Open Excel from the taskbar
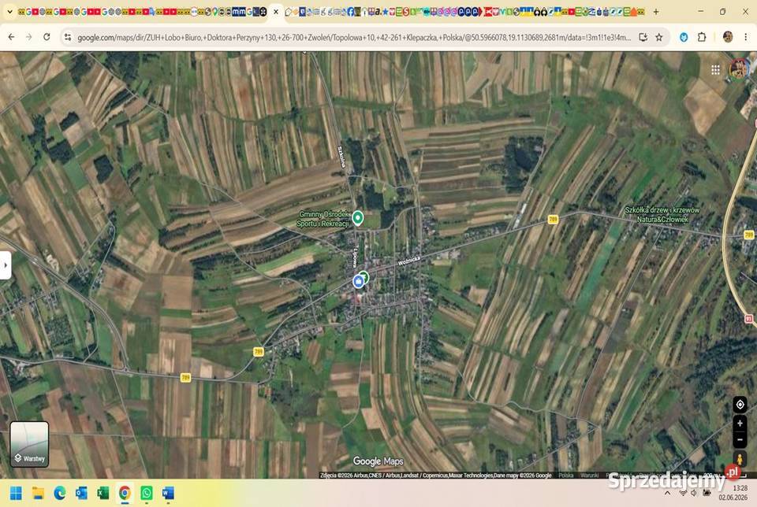The height and width of the screenshot is (507, 757). [103, 493]
